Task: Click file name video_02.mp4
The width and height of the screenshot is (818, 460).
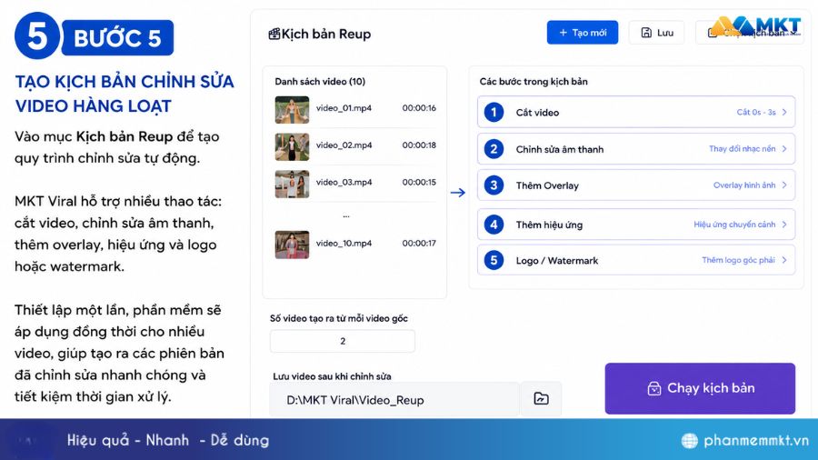Action: (344, 145)
